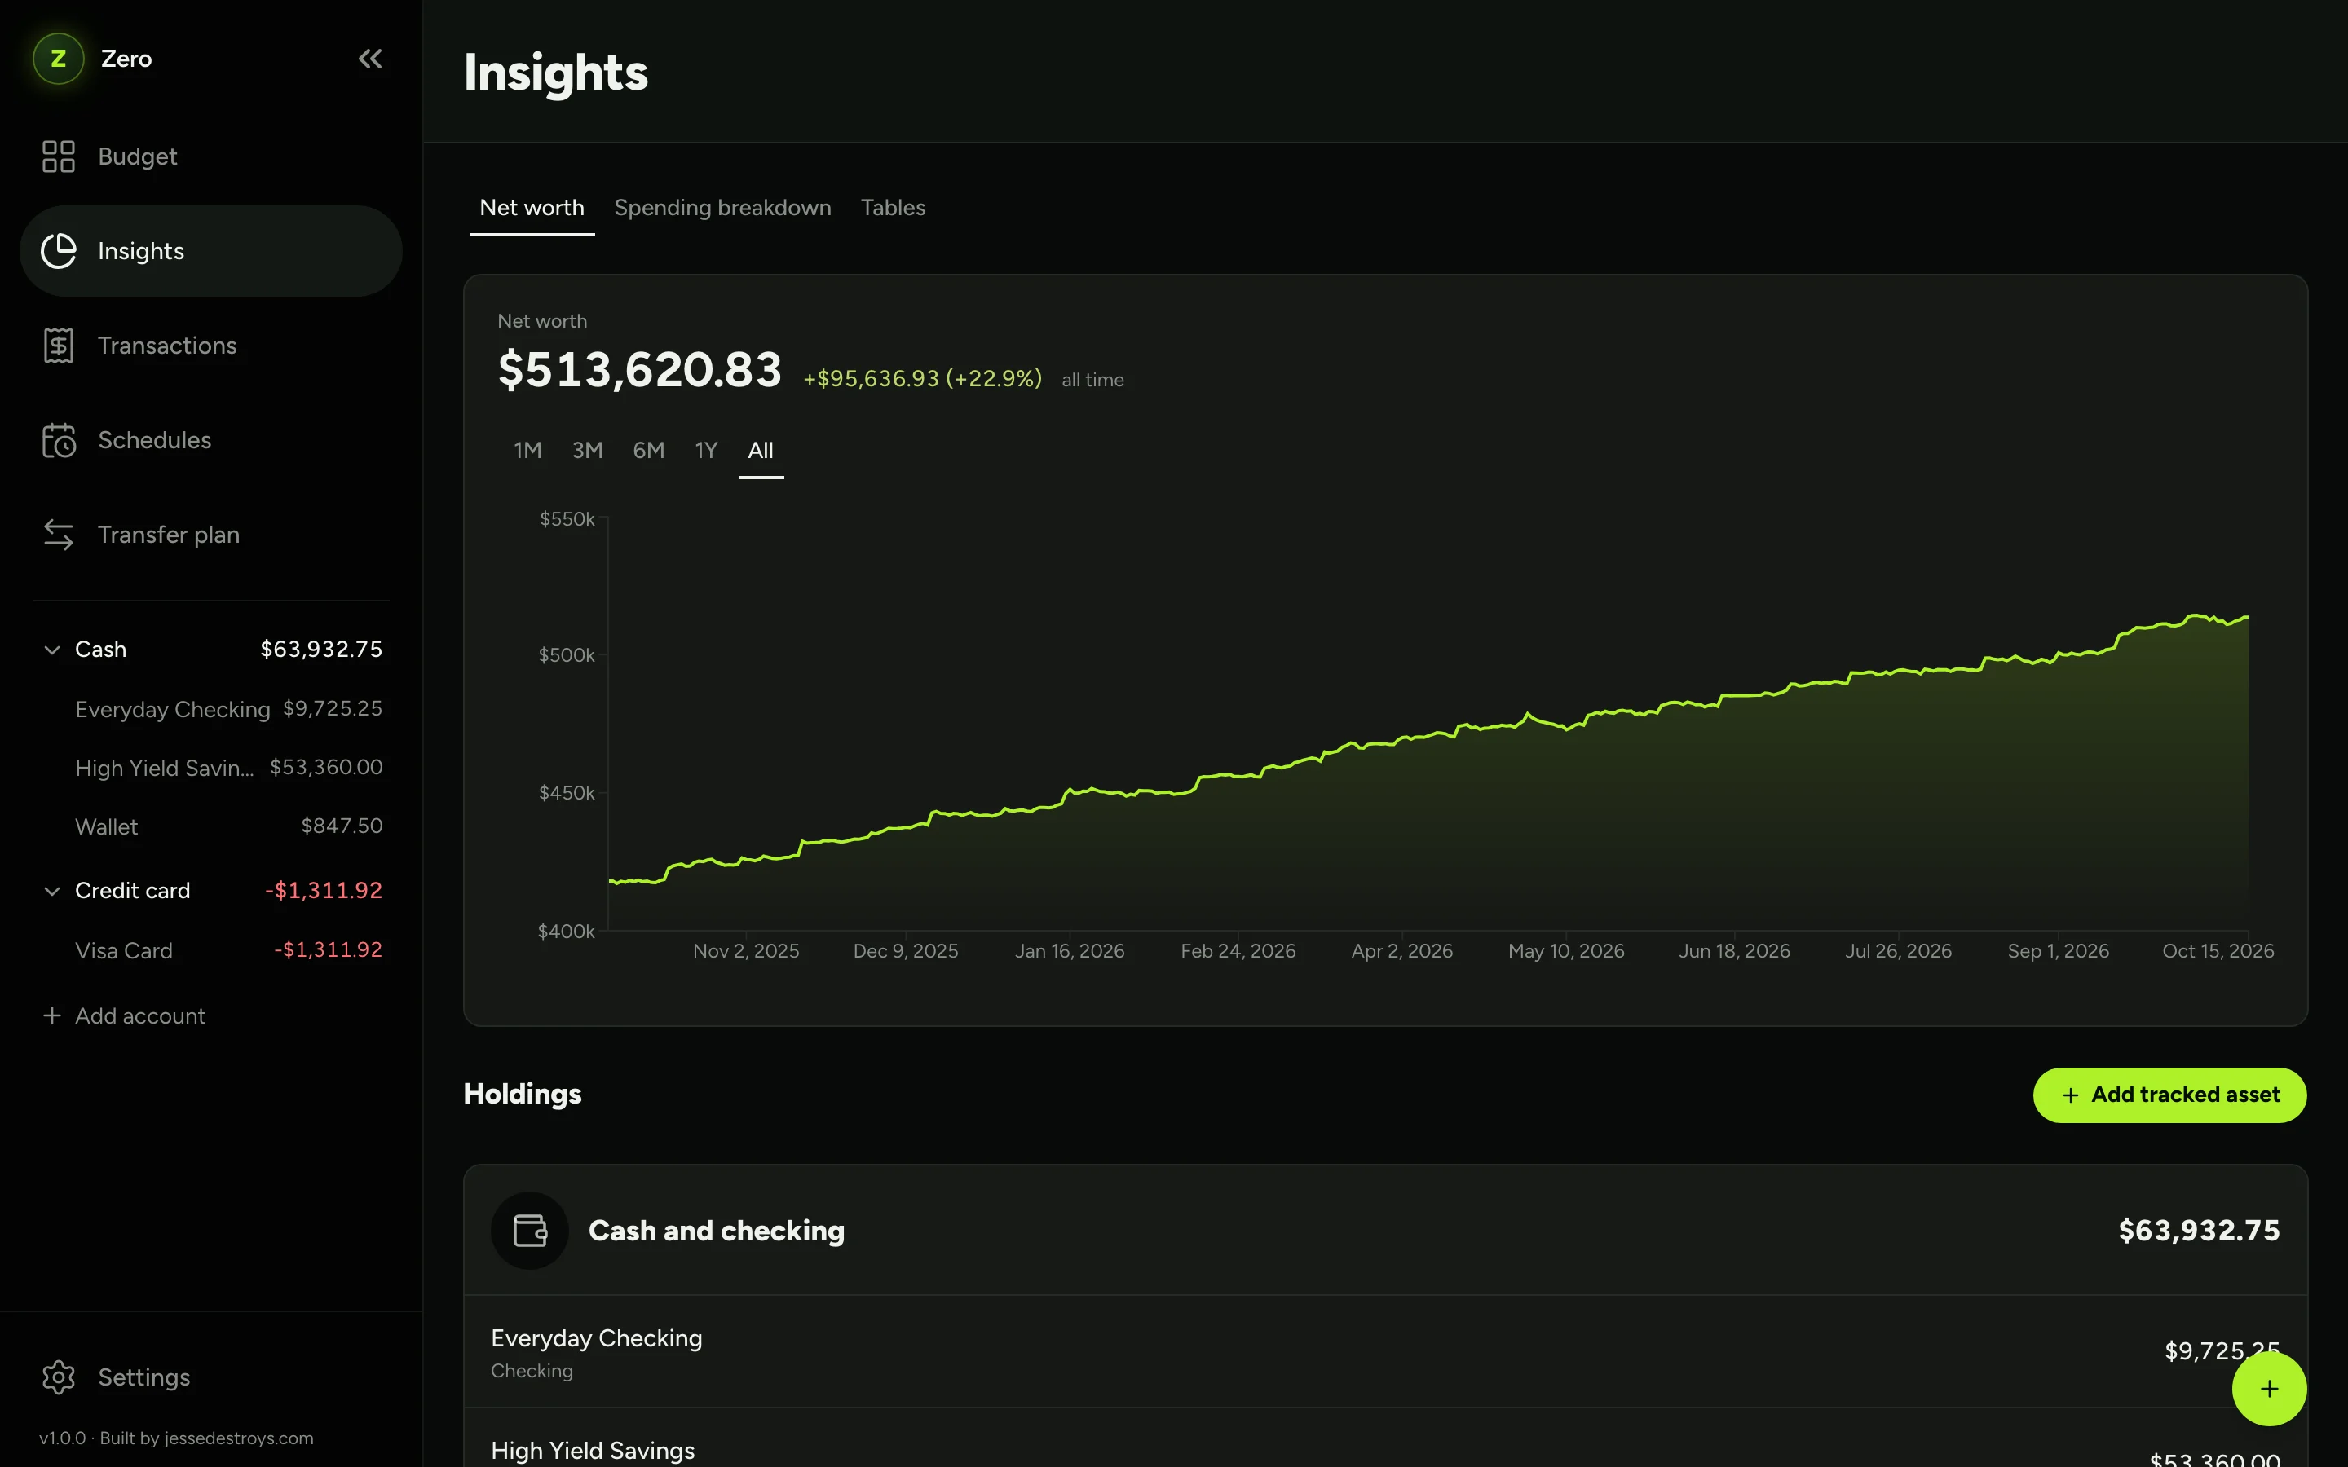
Task: Click the Cash total $63,932.75 in sidebar
Action: coord(321,649)
